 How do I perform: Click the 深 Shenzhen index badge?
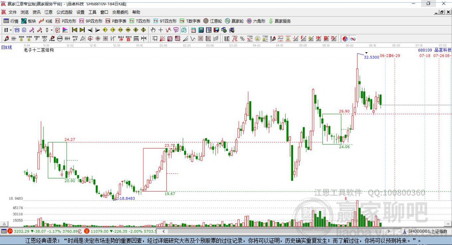(87, 231)
